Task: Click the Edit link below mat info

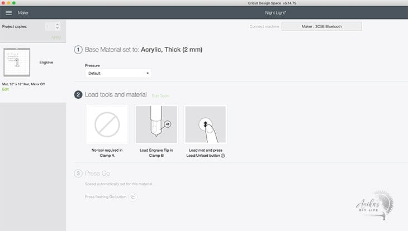Action: 6,89
